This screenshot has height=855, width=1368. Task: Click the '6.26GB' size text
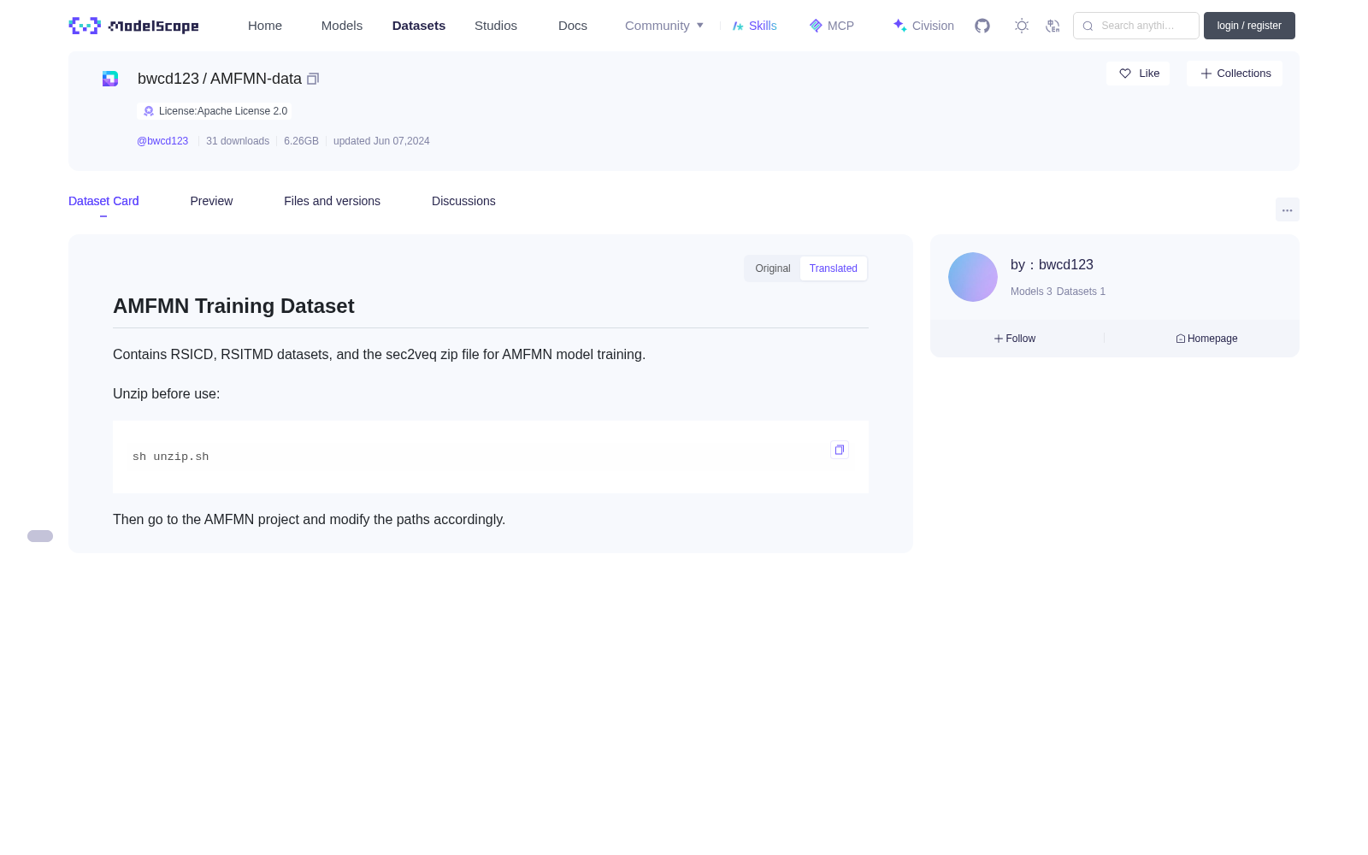(301, 141)
